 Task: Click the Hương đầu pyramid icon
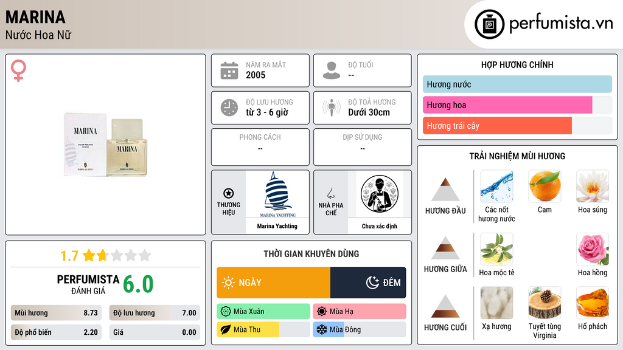click(445, 190)
